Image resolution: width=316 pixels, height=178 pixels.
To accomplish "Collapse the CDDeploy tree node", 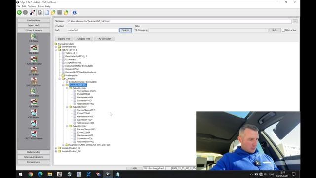I will 60,79.
